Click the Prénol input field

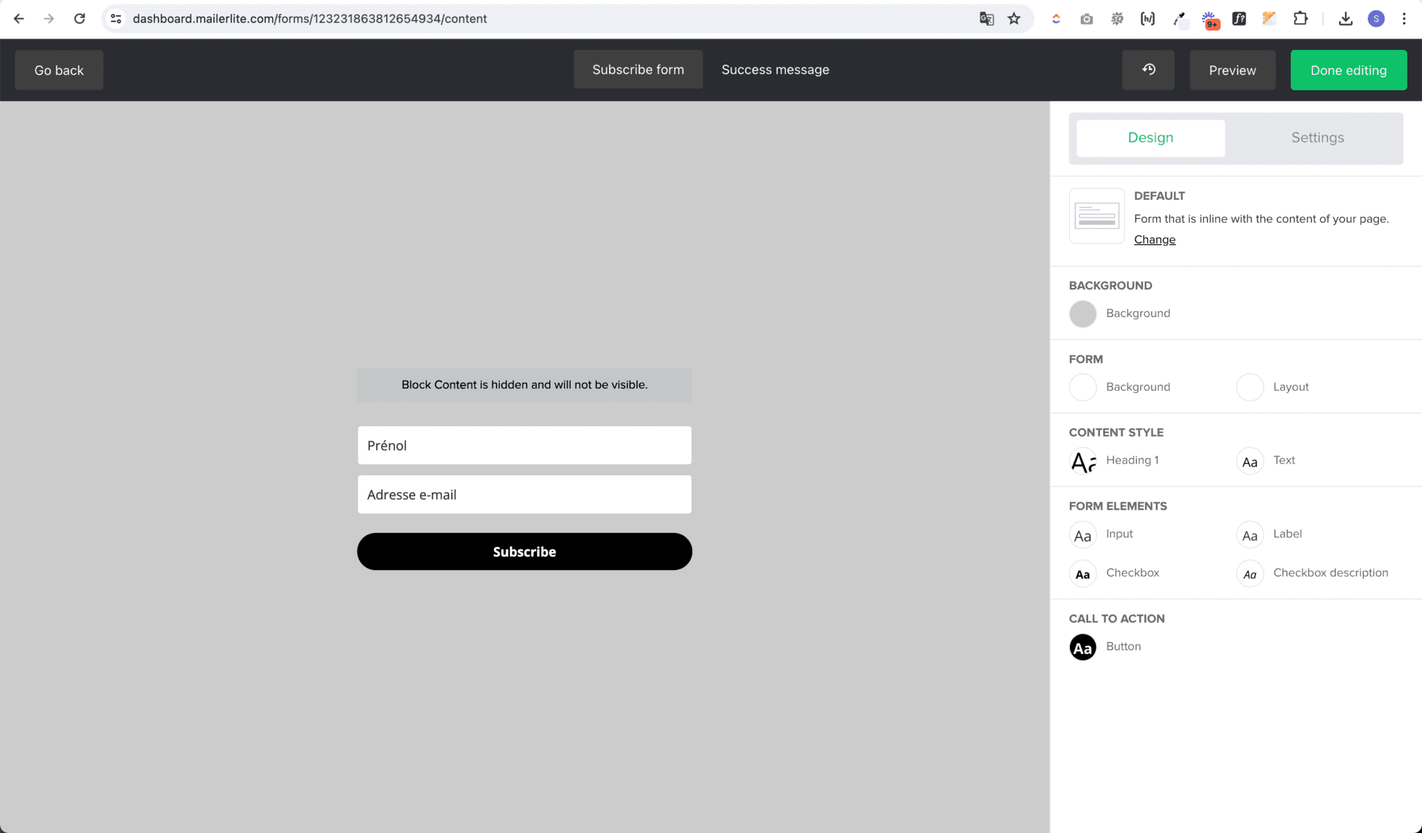point(524,445)
